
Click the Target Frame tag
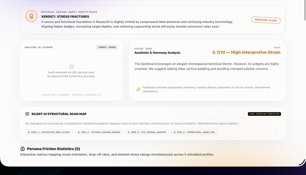click(107, 47)
